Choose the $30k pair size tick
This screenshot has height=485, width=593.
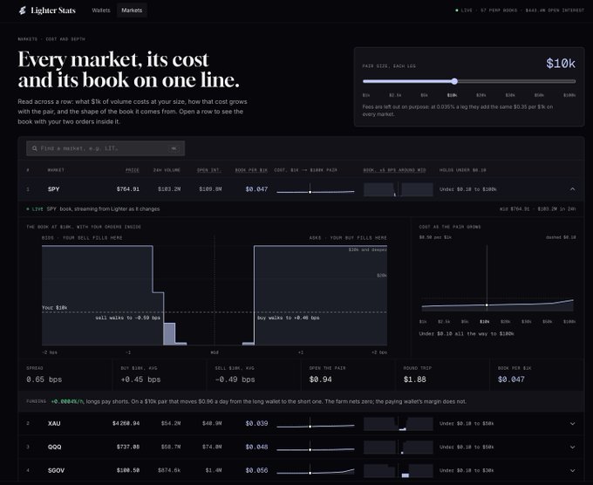coord(510,95)
